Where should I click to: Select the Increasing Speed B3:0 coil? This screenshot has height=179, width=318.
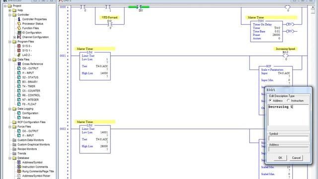[x=286, y=56]
